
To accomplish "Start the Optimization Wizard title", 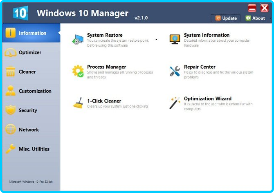I will (x=208, y=99).
